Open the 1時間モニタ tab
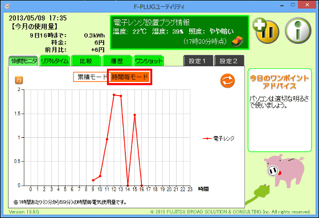 point(23,61)
